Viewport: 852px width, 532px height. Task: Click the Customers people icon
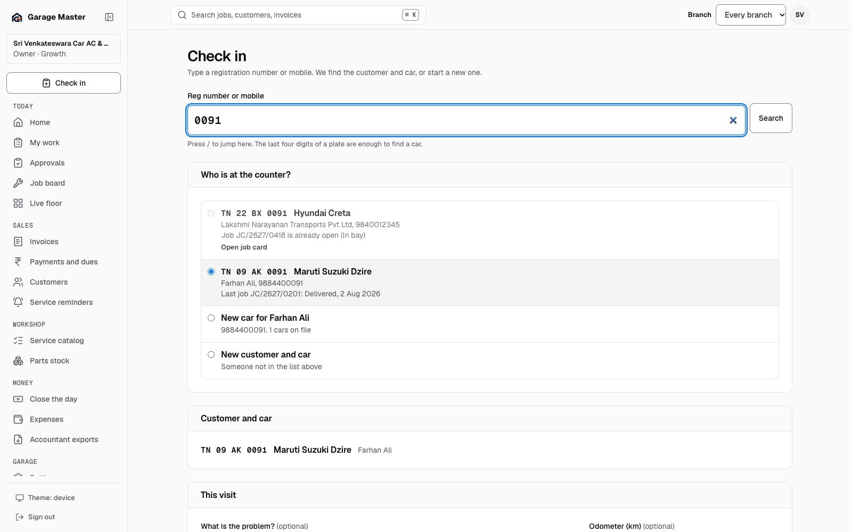(x=18, y=282)
